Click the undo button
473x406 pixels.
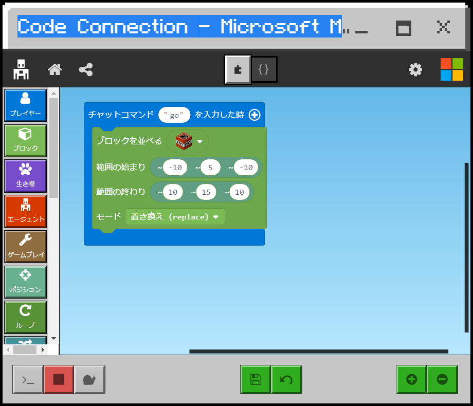(x=286, y=379)
